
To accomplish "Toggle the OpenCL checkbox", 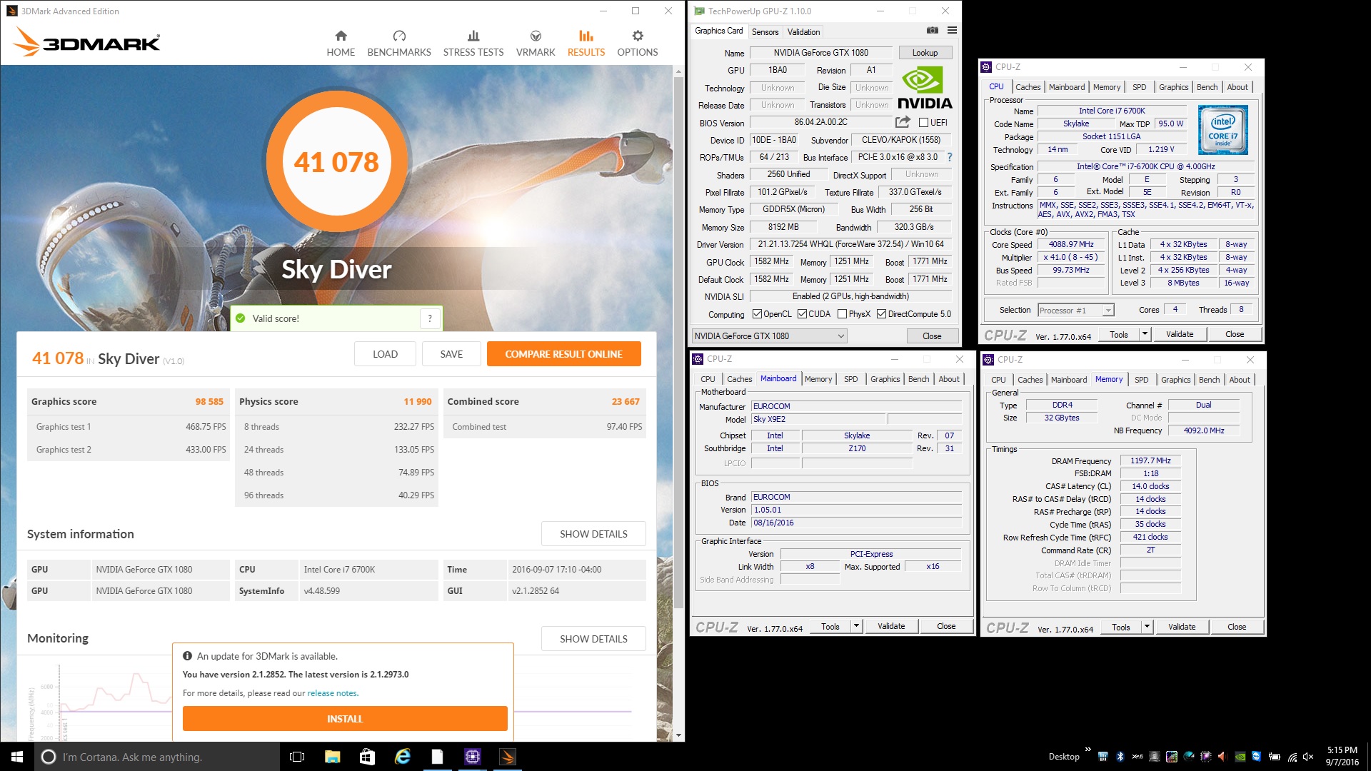I will (x=757, y=314).
